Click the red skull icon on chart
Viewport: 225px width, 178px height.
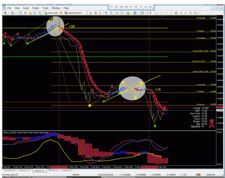tap(212, 123)
